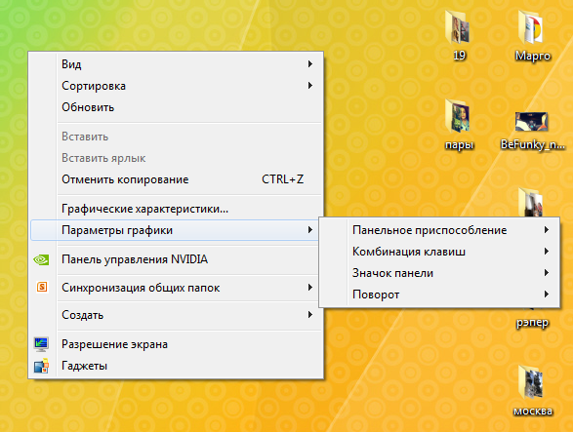Click arrow beside Комбинация клавиш

tap(547, 252)
